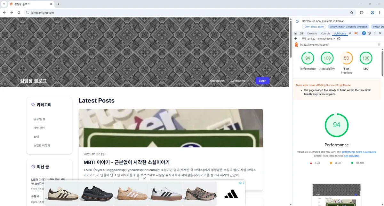Open the issues counter showing 2 issues
384x206 pixels.
(x=356, y=33)
